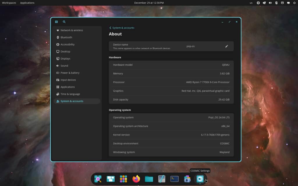Toggle the navigation panel icon in the settings titlebar
This screenshot has width=298, height=186.
pyautogui.click(x=56, y=22)
